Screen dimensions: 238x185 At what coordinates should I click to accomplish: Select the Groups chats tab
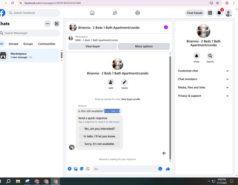coord(28,44)
